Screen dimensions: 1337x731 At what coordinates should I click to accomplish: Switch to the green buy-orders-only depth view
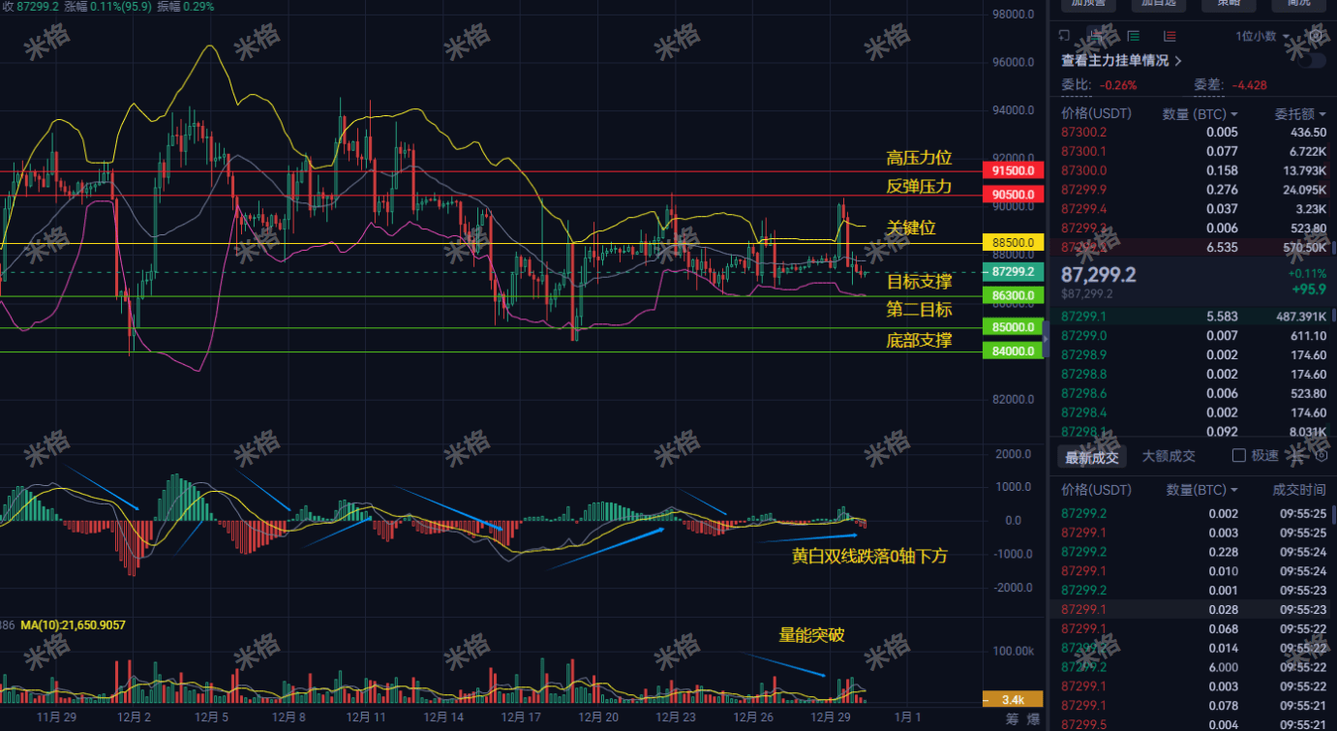(1133, 35)
